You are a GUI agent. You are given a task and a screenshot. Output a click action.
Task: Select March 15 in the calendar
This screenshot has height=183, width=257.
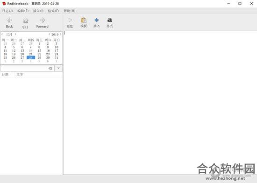tap(39, 50)
